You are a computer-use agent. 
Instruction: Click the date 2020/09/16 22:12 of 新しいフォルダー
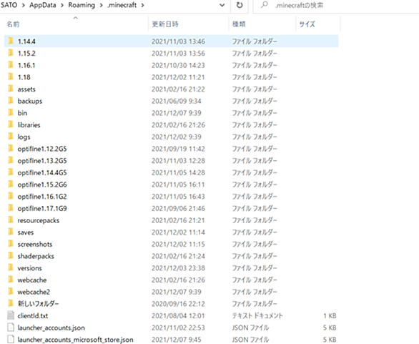click(178, 304)
